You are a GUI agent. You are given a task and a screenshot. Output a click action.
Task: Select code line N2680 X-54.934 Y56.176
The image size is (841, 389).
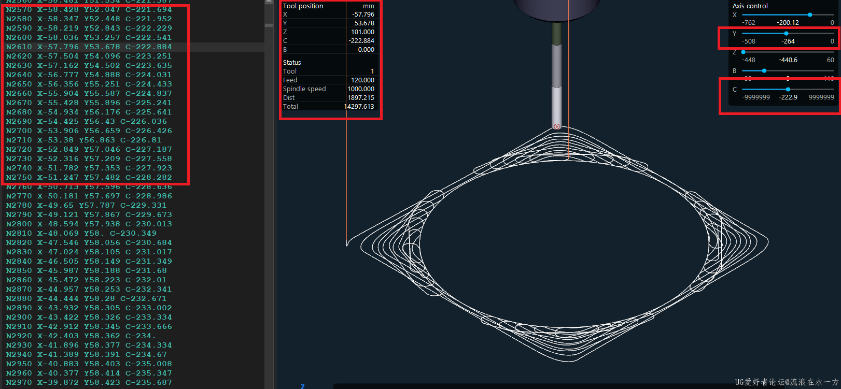tap(89, 112)
